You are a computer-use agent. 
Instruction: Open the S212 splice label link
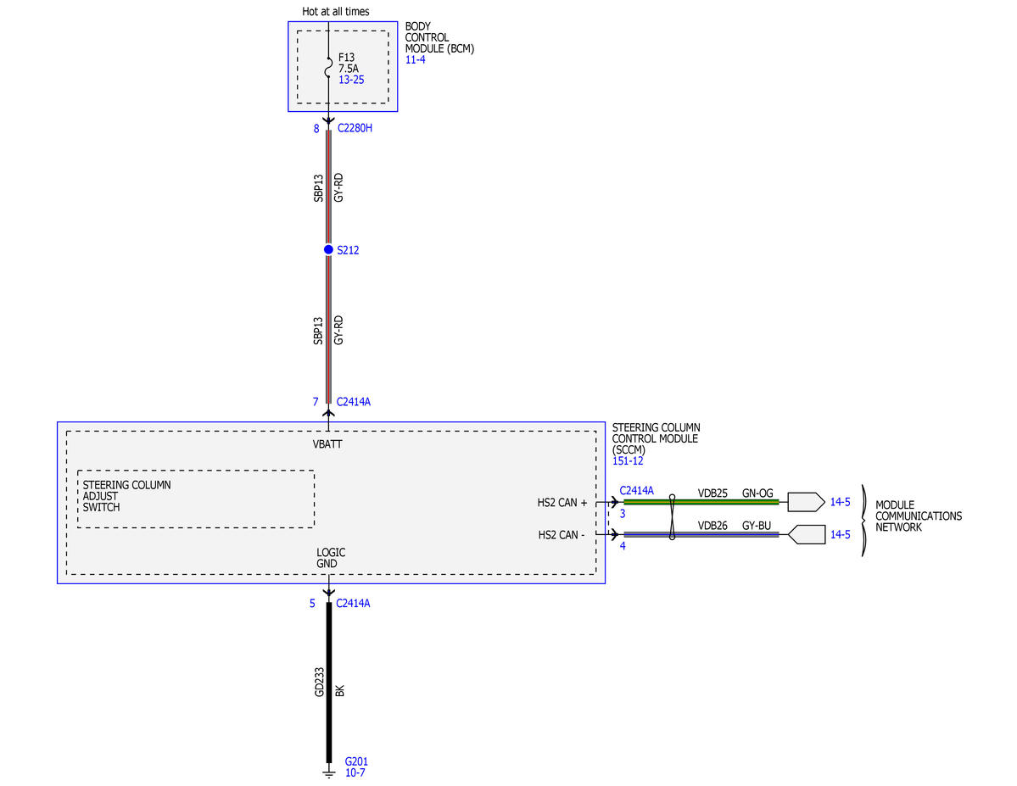pos(348,250)
